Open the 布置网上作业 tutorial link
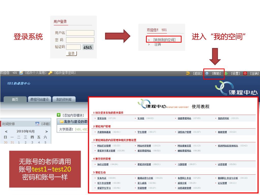Screen dimensions: 260x195 click(x=184, y=178)
